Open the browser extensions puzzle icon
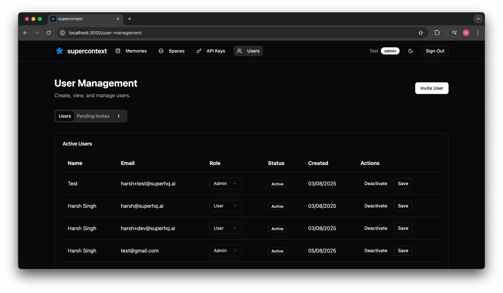Viewport: 503px width, 293px height. pos(437,33)
